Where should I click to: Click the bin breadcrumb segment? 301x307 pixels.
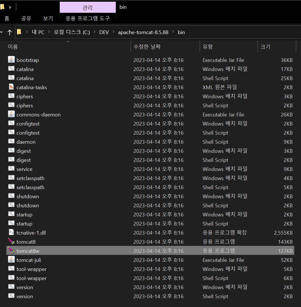coord(181,32)
